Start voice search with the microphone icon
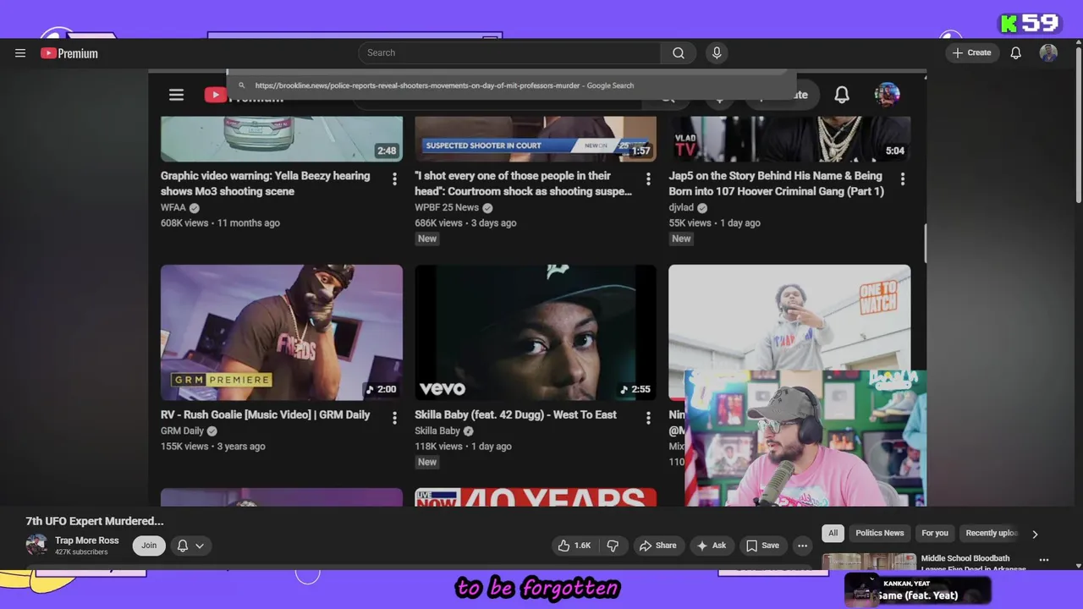 [717, 52]
